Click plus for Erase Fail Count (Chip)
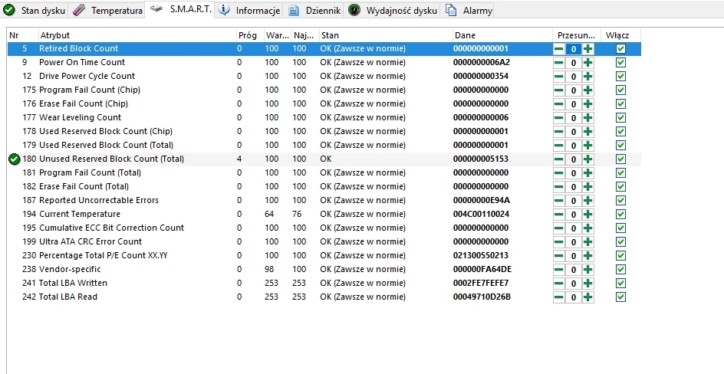The width and height of the screenshot is (724, 374). point(587,104)
